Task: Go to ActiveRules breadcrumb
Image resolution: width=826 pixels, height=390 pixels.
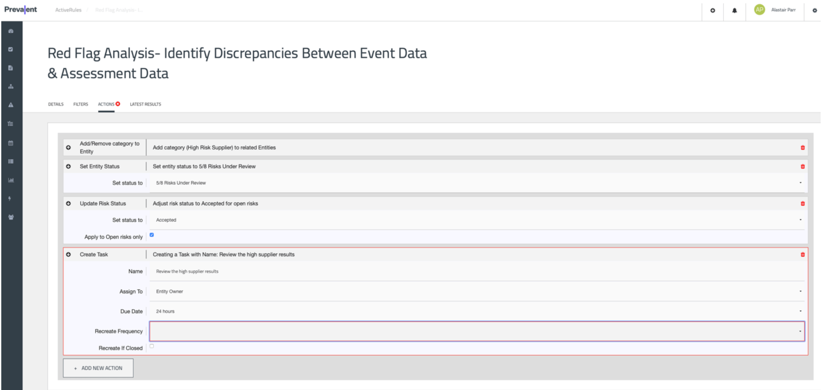Action: [x=68, y=10]
